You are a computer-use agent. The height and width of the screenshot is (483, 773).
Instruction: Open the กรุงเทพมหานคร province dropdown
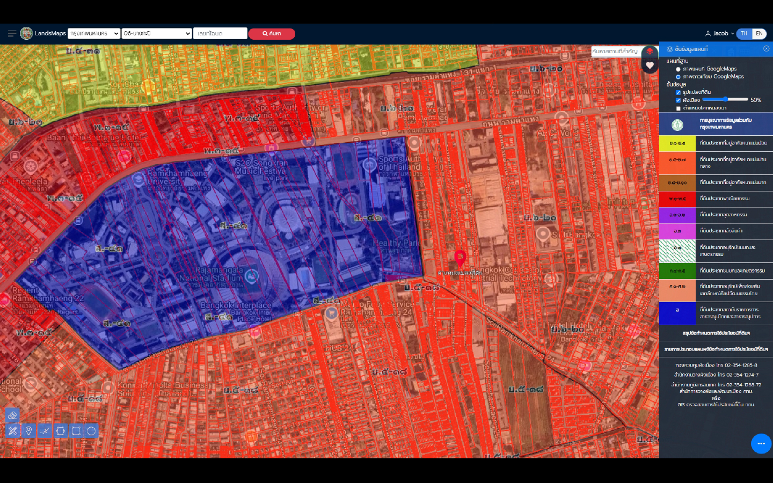(94, 33)
